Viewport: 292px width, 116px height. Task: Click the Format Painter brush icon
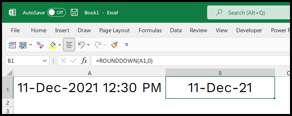[114, 45]
